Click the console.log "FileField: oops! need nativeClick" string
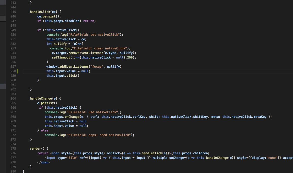 [100, 135]
